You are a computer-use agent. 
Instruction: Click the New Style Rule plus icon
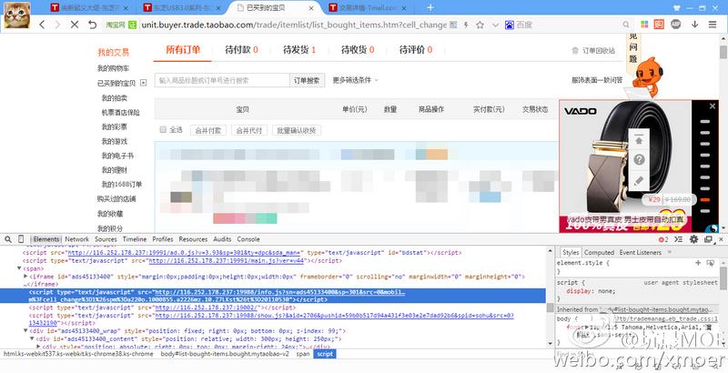pos(698,263)
